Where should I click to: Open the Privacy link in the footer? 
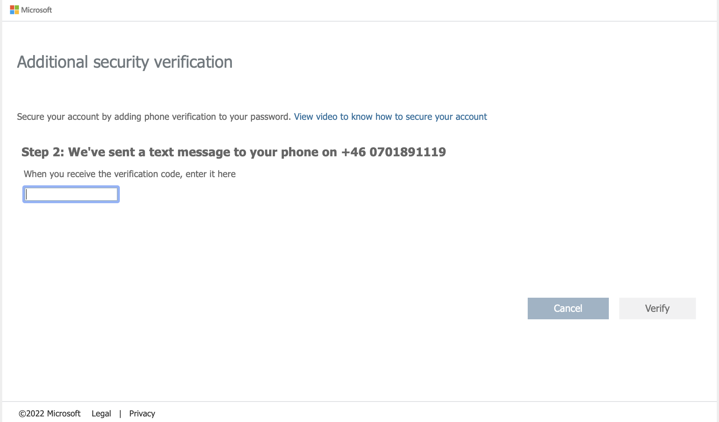[142, 413]
